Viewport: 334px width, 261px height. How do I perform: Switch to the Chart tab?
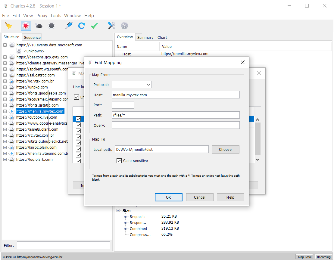pyautogui.click(x=162, y=37)
